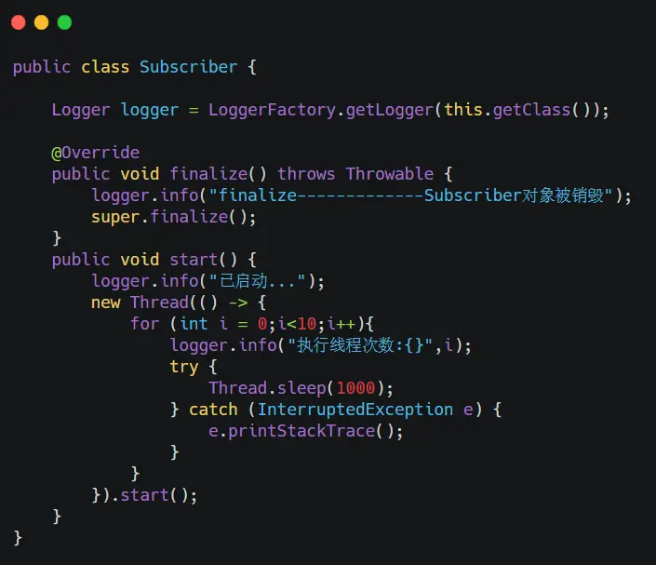Click the number 10 in the for loop
Image resolution: width=656 pixels, height=565 pixels.
click(x=307, y=324)
